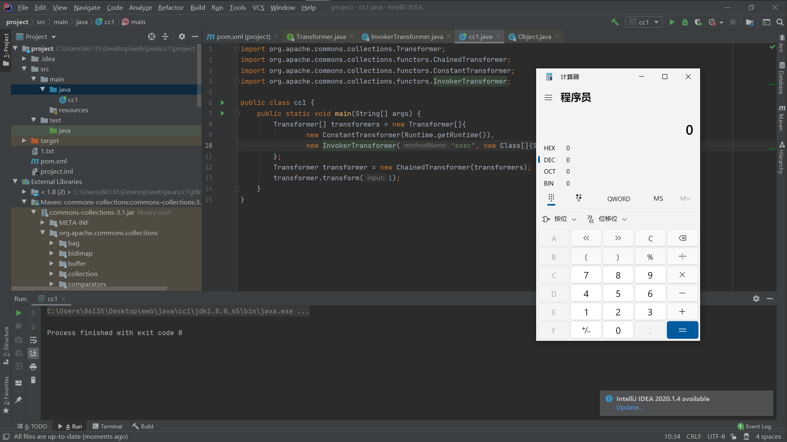Clear the Run console with trash icon
This screenshot has height=442, width=787.
pos(33,380)
